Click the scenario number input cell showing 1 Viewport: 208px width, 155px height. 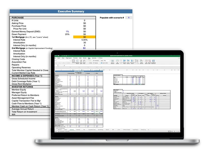coord(129,18)
